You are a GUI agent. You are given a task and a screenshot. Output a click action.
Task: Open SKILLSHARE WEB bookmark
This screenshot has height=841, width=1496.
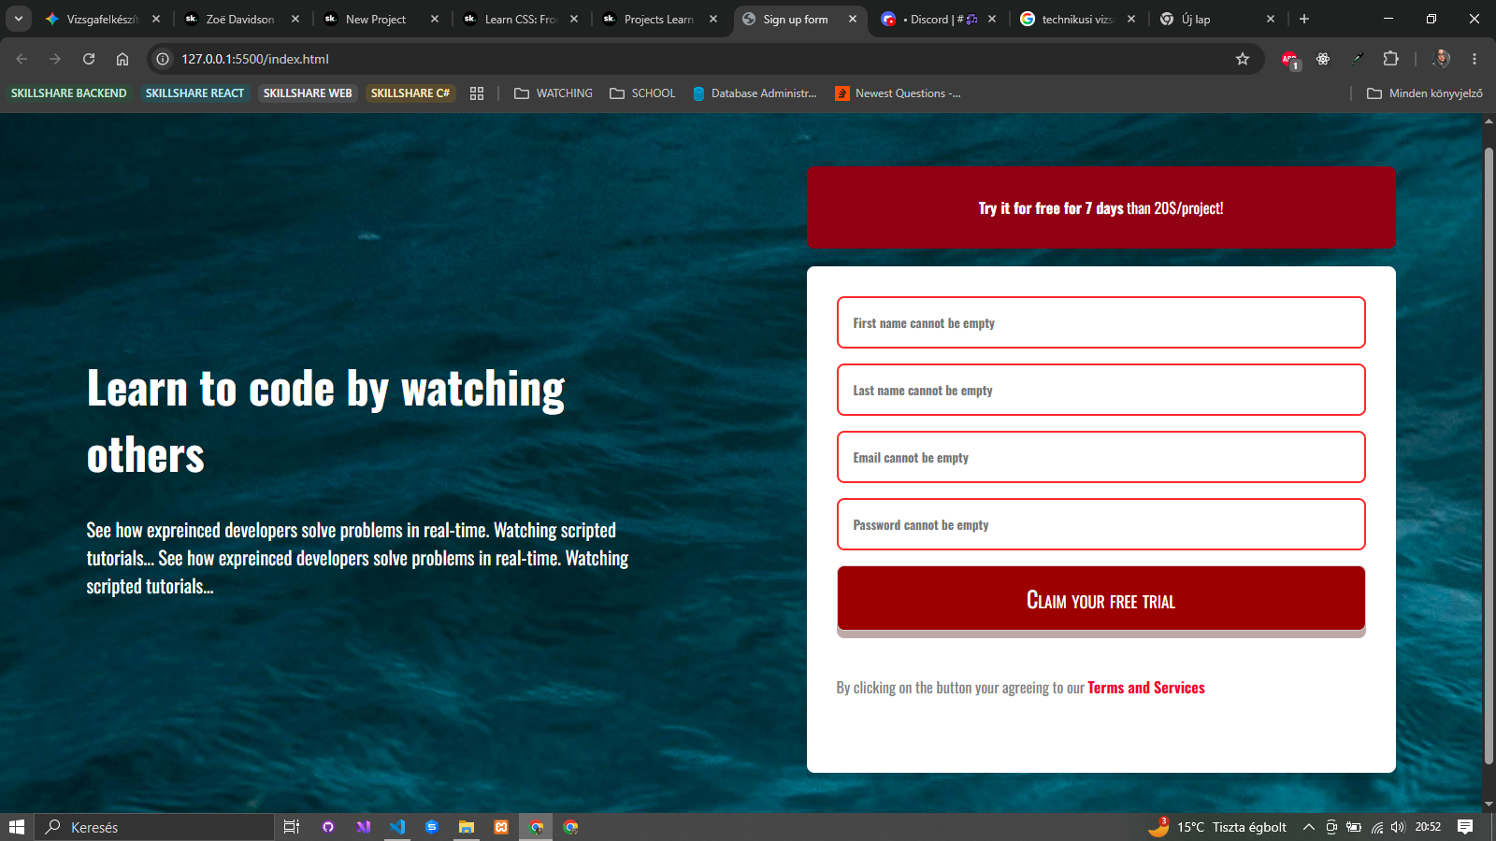308,93
